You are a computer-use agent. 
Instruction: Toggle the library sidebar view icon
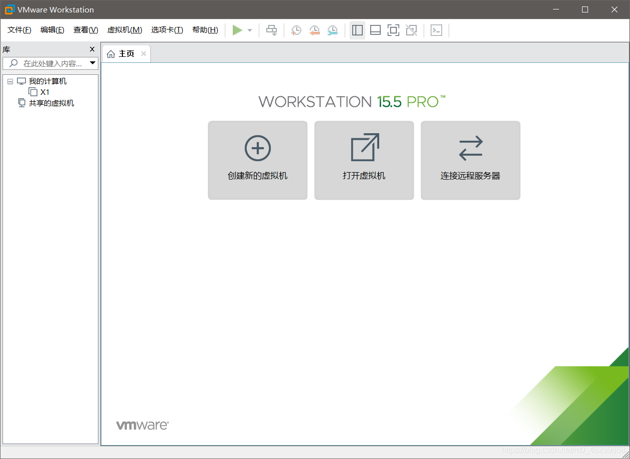(x=357, y=30)
